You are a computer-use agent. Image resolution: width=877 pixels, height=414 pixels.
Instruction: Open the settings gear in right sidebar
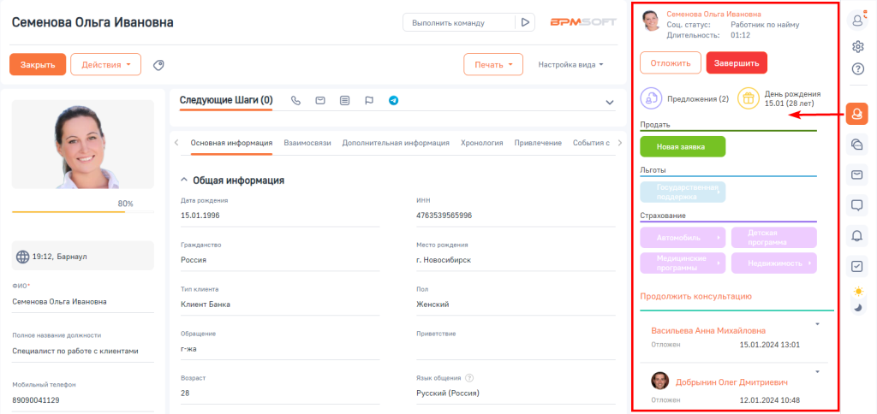pos(856,46)
